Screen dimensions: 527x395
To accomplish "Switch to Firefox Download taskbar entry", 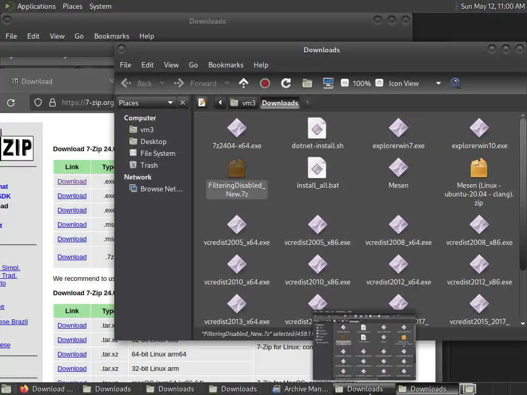I will pos(47,389).
